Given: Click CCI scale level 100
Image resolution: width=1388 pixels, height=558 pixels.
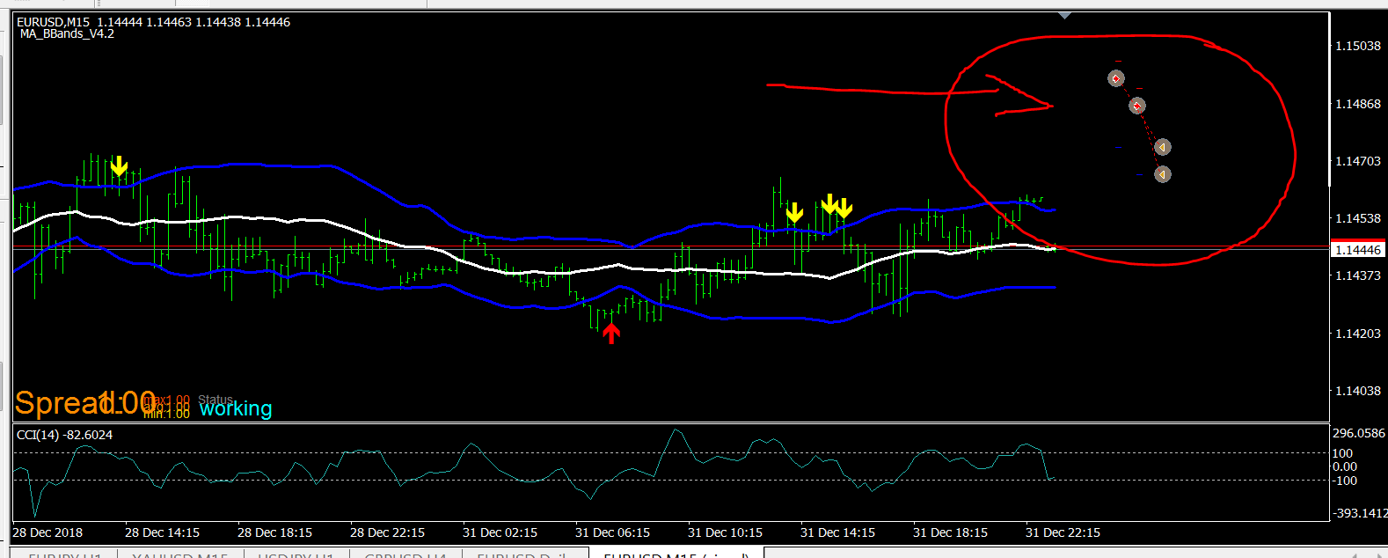Looking at the screenshot, I should coord(1343,453).
